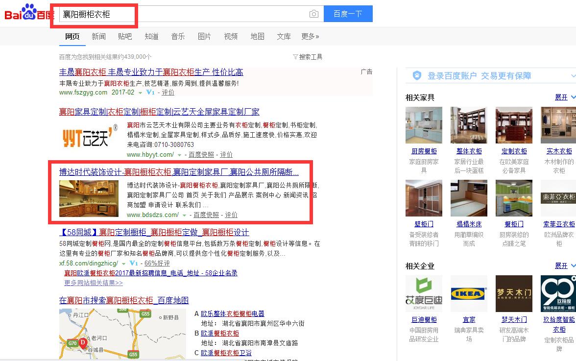Click the green 橱柜门 kitchen image
The height and width of the screenshot is (361, 576).
point(514,198)
